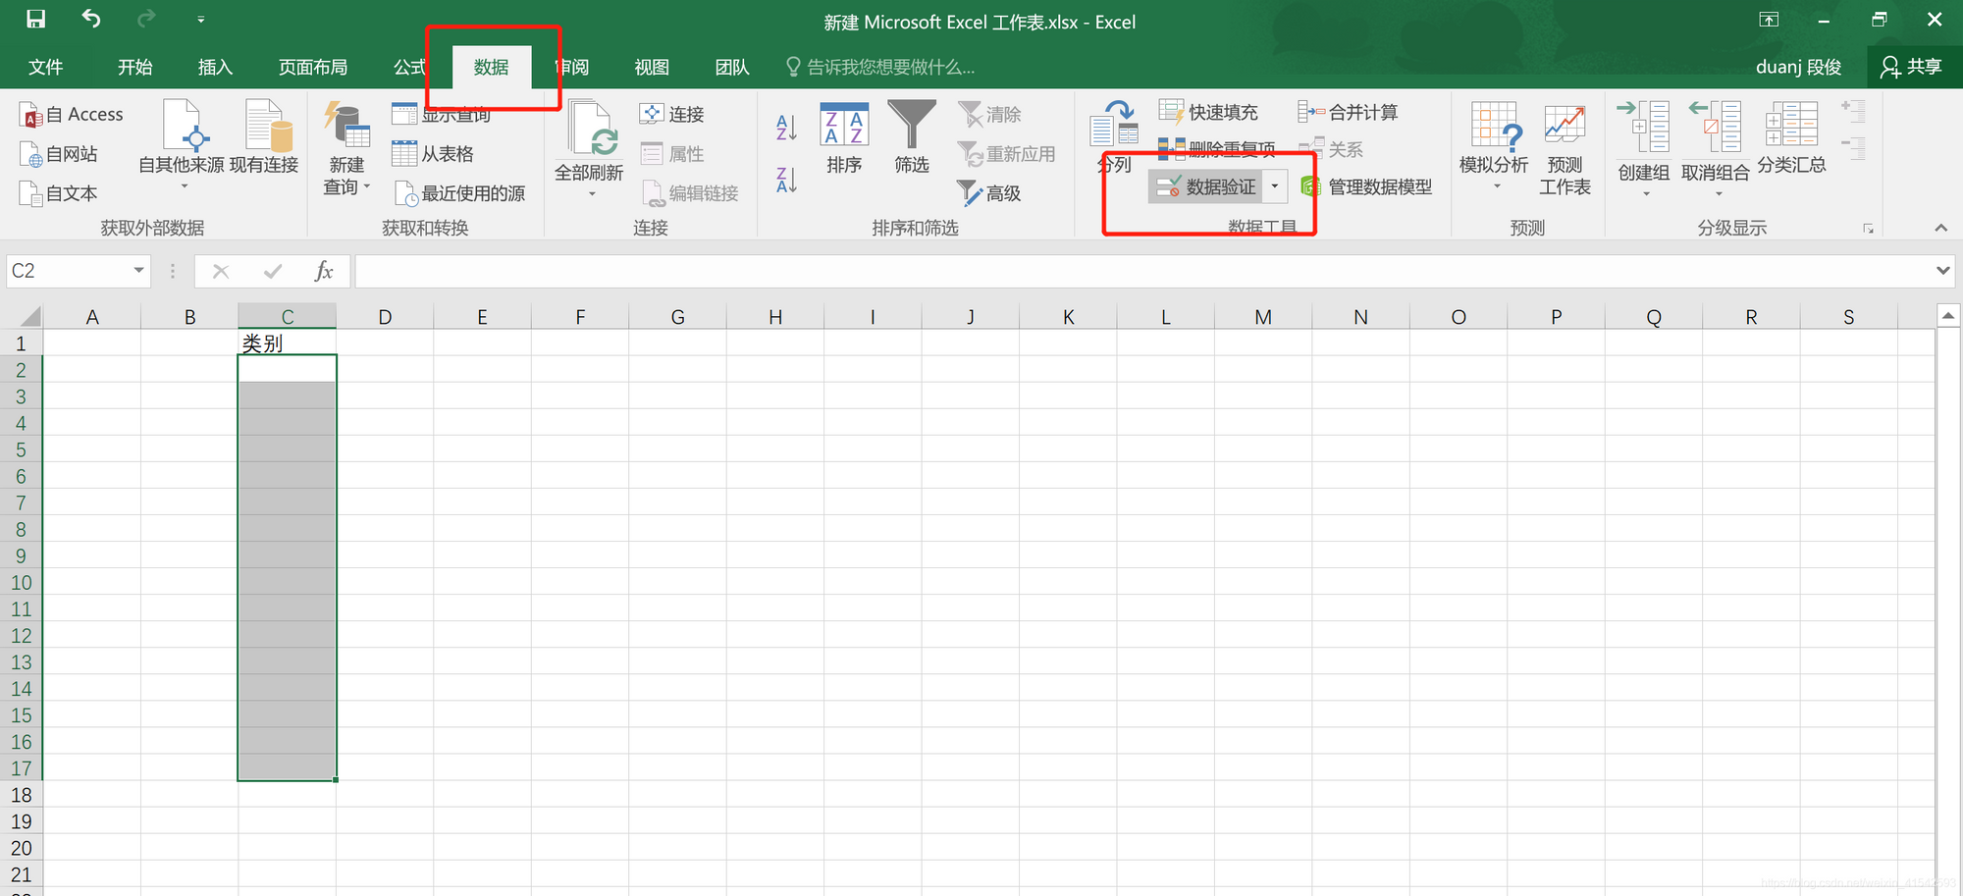Click the Data Validation (数据验证) button
1963x896 pixels.
coord(1207,186)
